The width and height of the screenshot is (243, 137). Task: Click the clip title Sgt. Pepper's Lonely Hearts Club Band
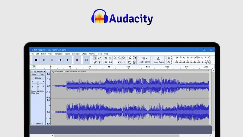(x=68, y=72)
